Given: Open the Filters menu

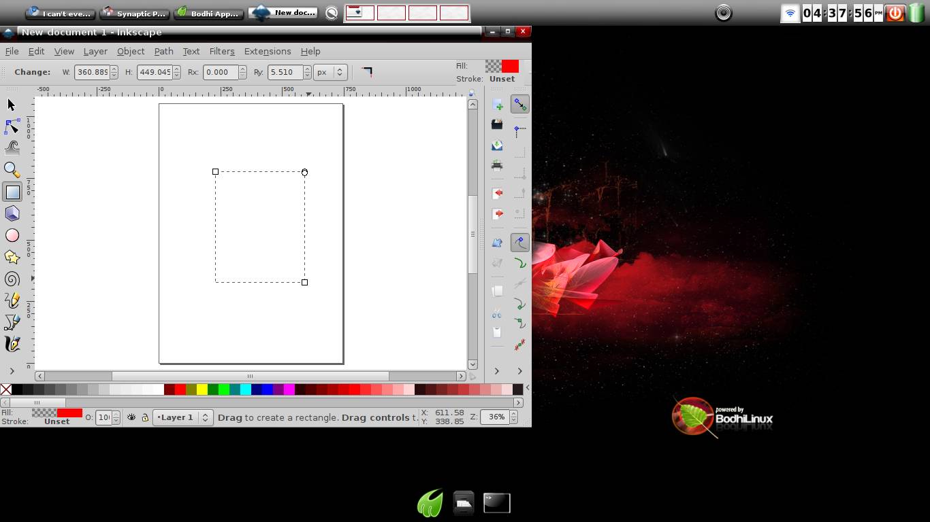Looking at the screenshot, I should [x=221, y=51].
